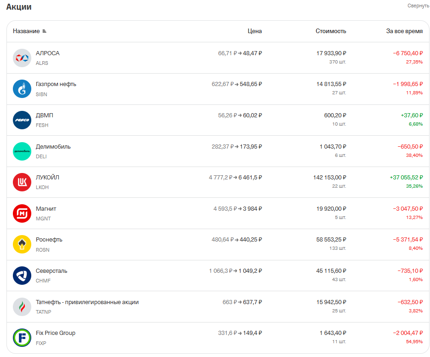Click the Gazprom Neft logo icon
Image resolution: width=430 pixels, height=357 pixels.
22,89
